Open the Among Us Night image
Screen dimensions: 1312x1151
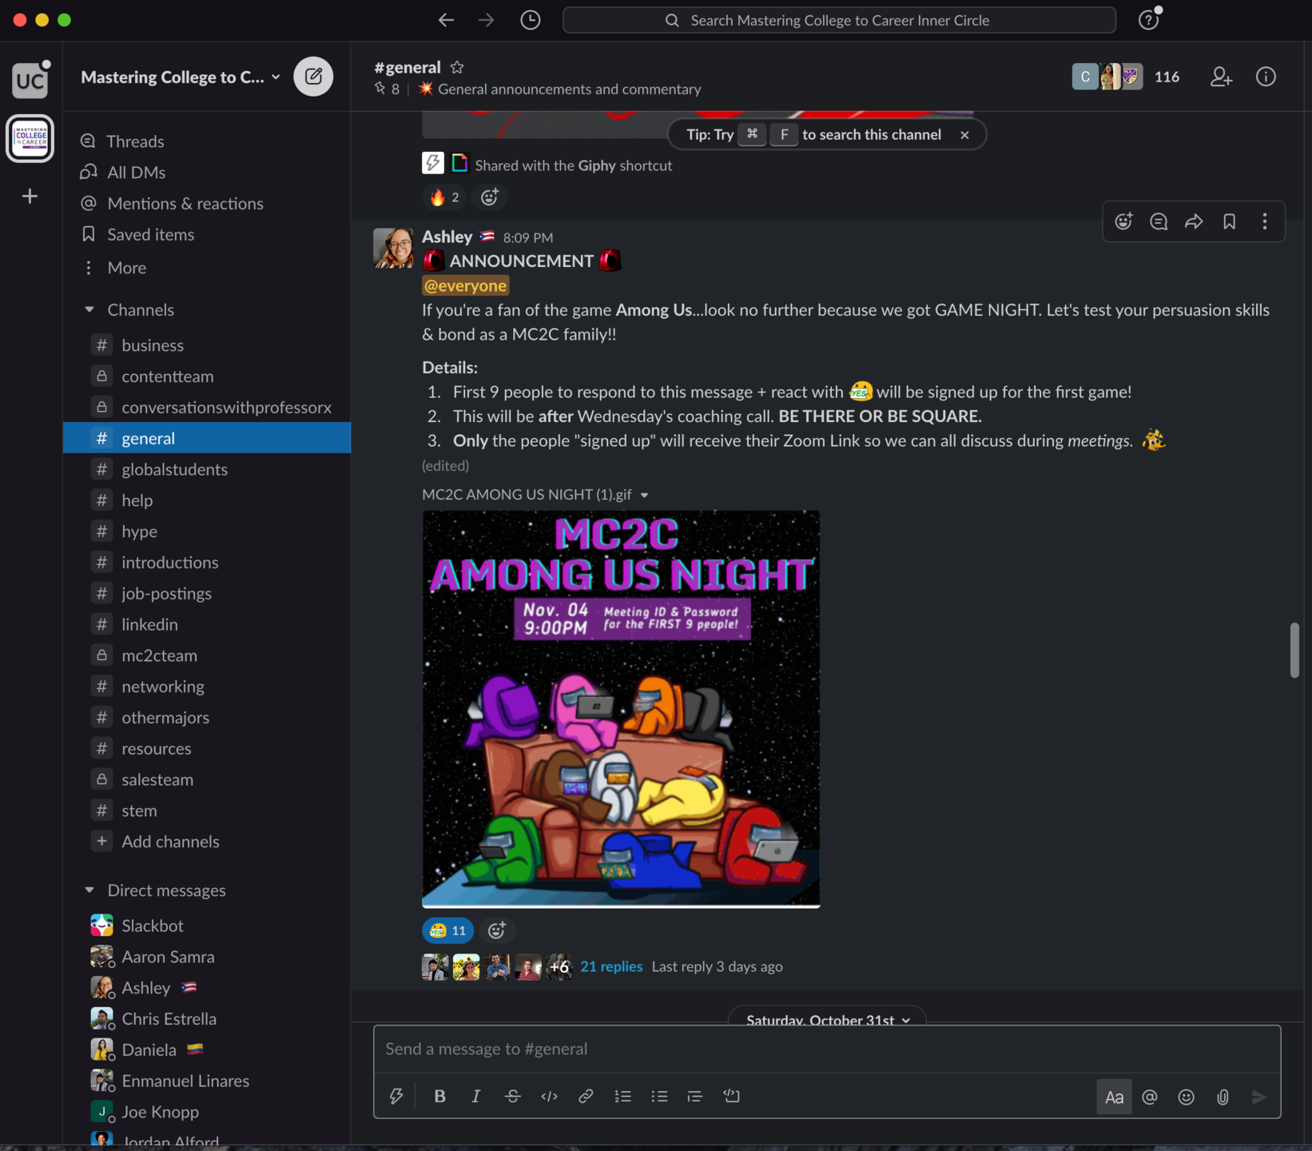pyautogui.click(x=621, y=709)
